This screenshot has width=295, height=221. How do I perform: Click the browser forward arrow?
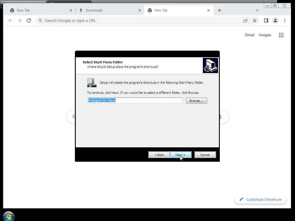[x=20, y=20]
